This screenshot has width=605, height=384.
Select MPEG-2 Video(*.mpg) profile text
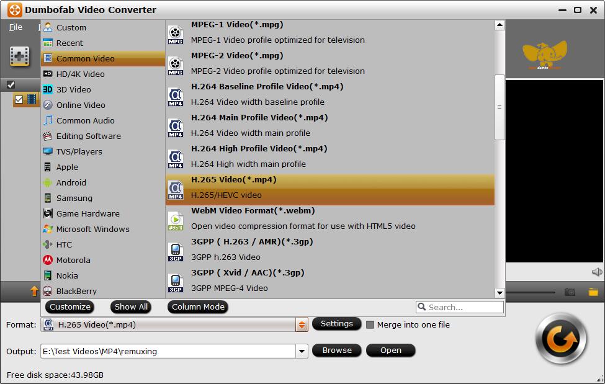(237, 56)
